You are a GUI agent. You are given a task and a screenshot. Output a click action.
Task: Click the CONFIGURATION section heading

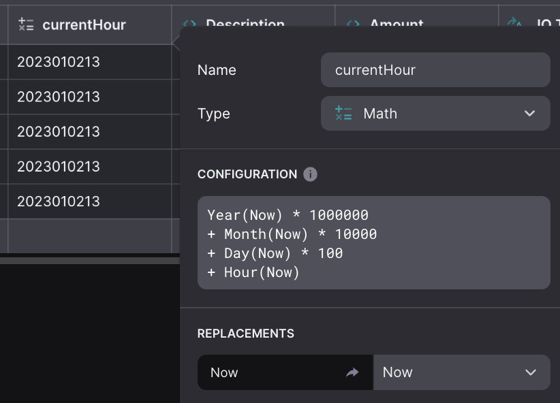click(x=247, y=174)
